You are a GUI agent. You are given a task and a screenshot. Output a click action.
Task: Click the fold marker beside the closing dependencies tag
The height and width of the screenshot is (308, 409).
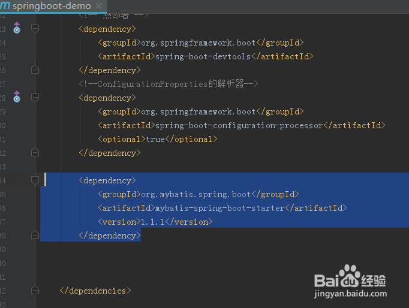tap(35, 291)
